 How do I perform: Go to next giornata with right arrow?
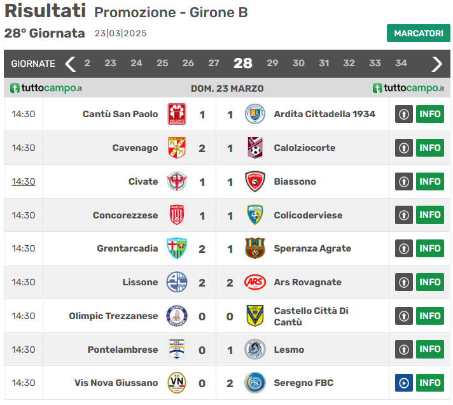[436, 64]
